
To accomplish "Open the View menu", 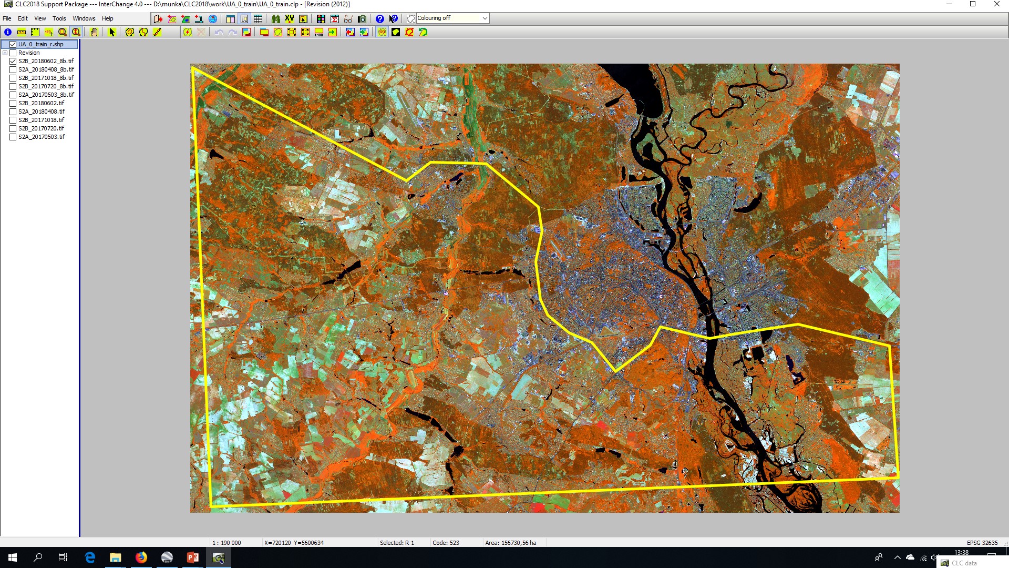I will [40, 18].
